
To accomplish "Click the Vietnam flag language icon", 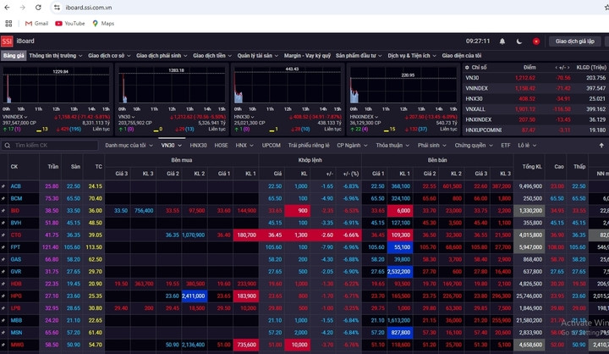I will [x=535, y=41].
